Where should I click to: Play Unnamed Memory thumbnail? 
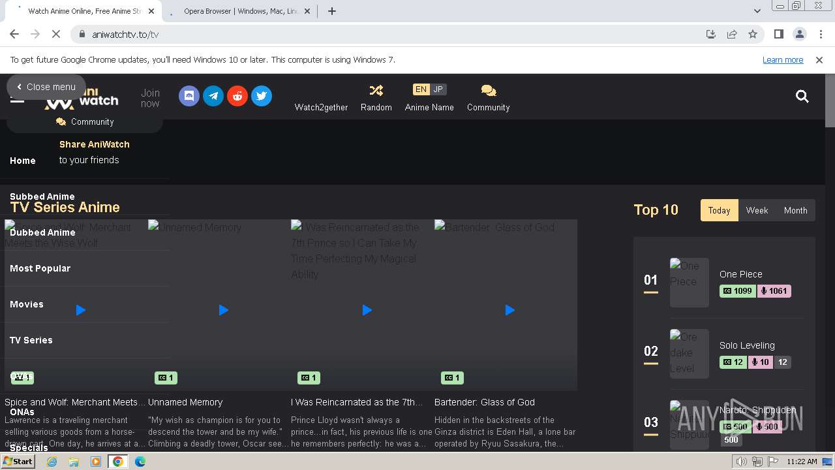223,310
